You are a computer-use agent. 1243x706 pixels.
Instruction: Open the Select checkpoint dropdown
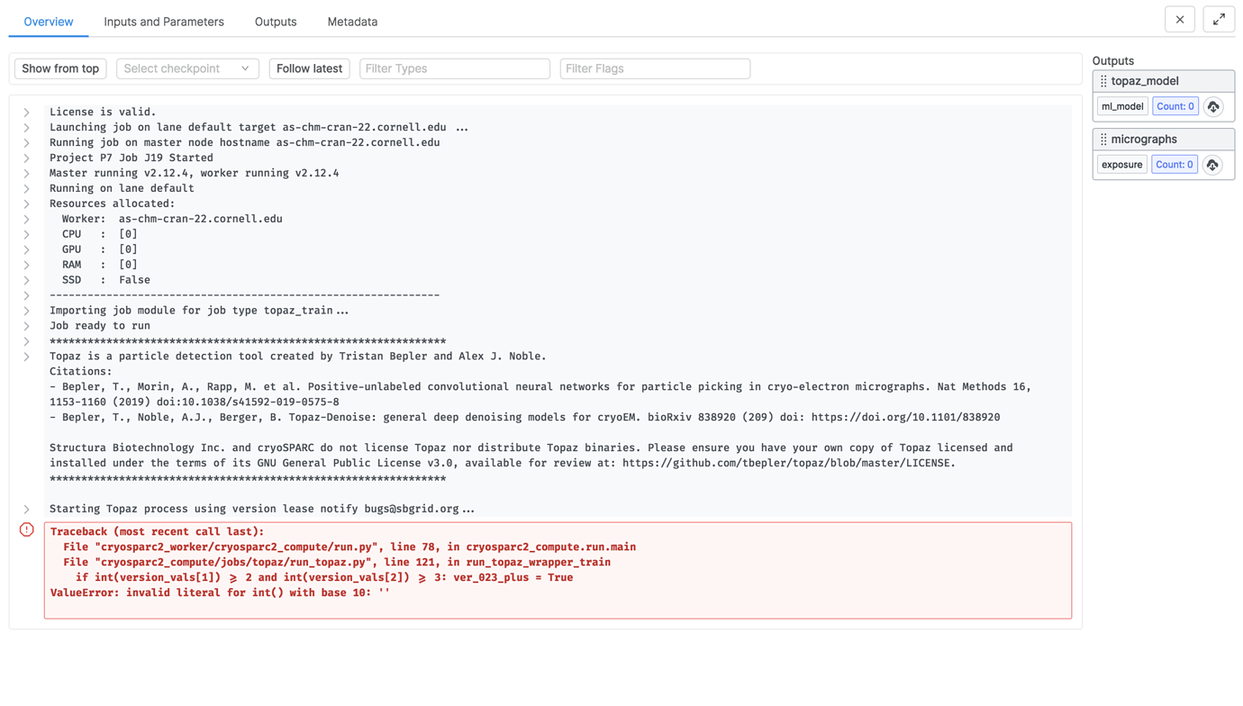coord(186,68)
